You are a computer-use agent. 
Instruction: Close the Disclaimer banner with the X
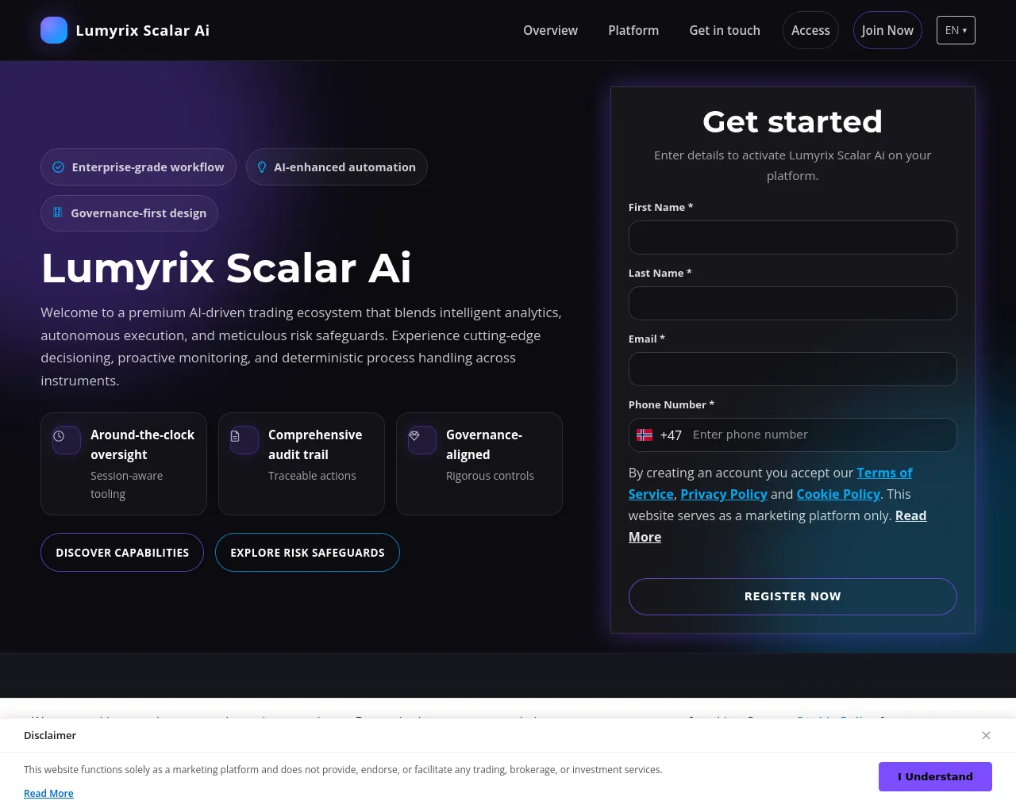click(x=986, y=735)
